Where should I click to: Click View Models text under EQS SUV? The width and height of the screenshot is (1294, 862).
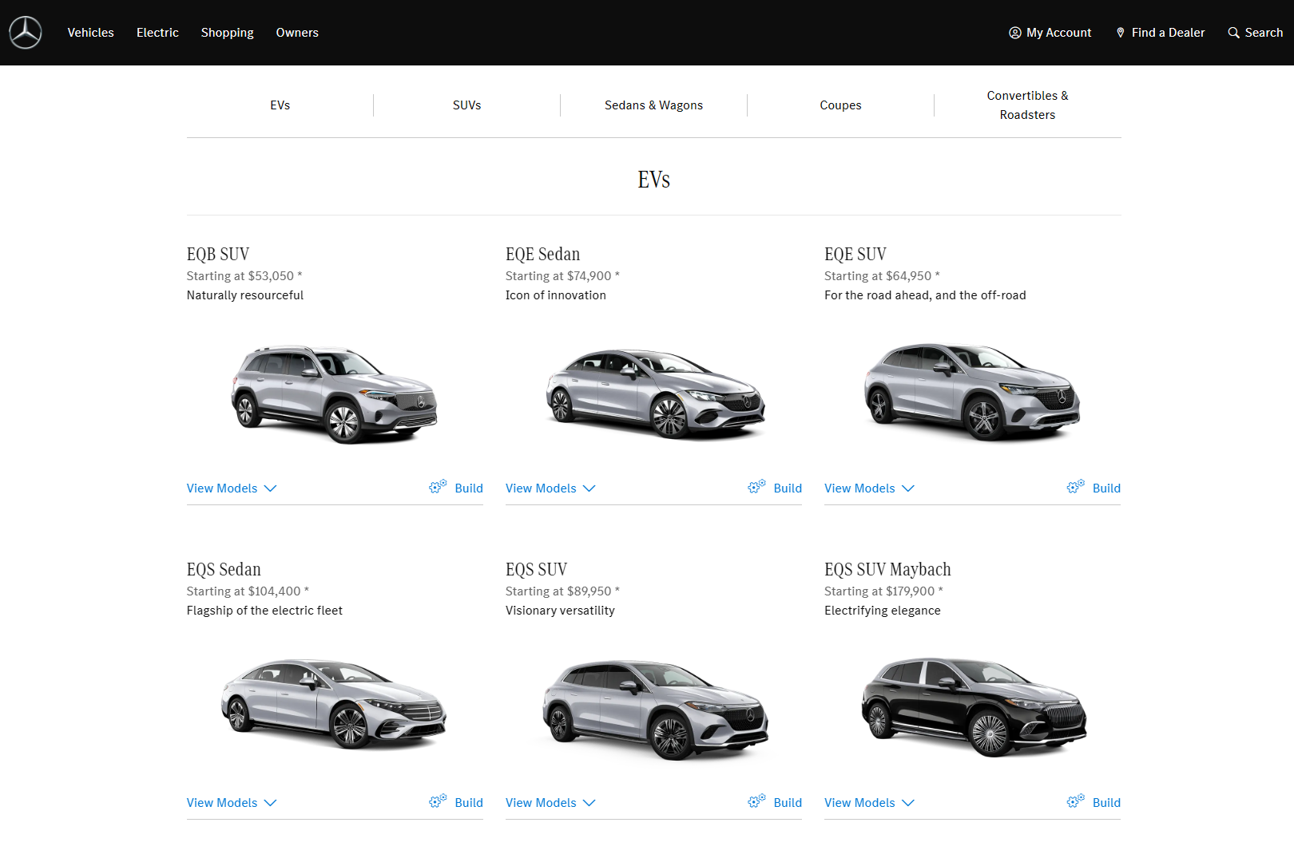[541, 803]
